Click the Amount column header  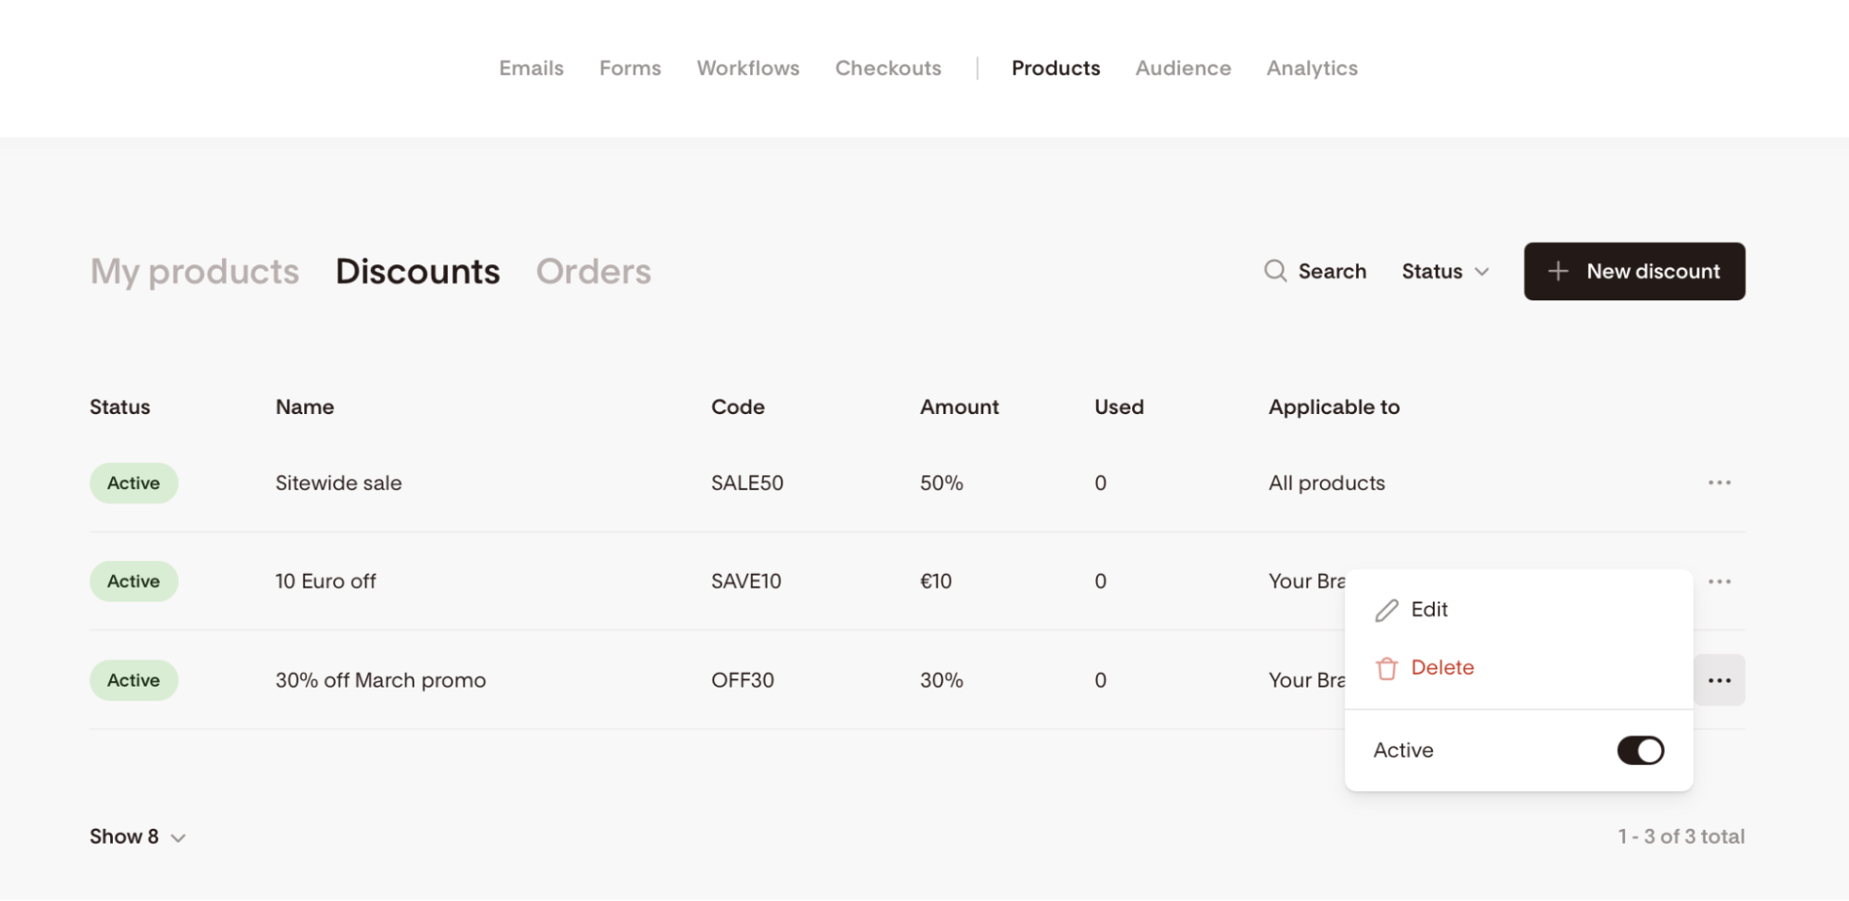coord(959,407)
